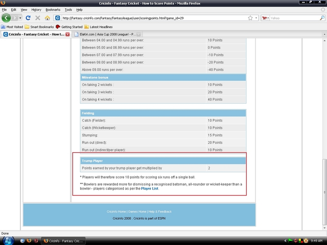Click the 9:49 AM system clock
This screenshot has width=327, height=245.
316,241
